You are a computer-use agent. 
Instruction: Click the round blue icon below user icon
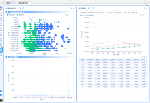click(1, 95)
